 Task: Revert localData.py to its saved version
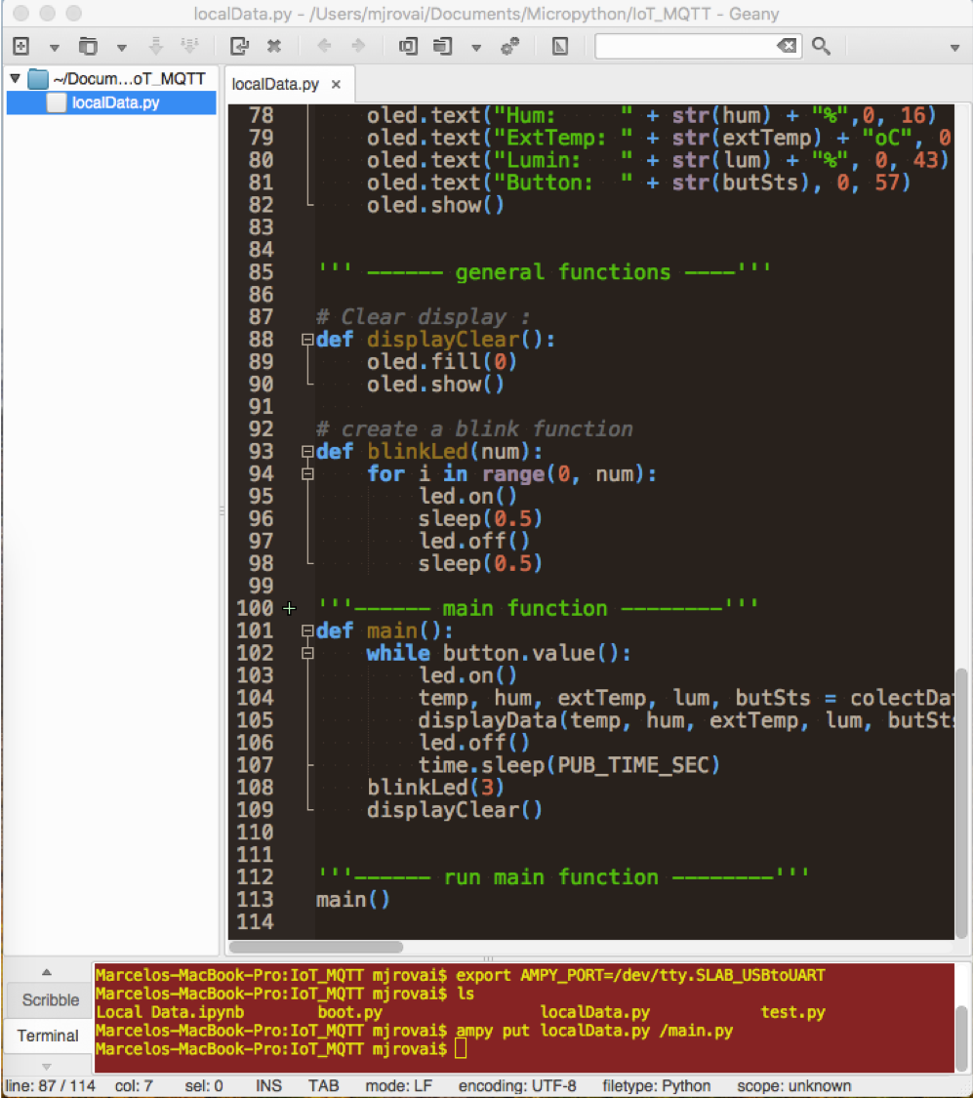pyautogui.click(x=237, y=46)
